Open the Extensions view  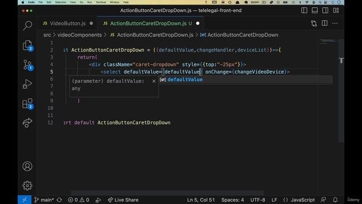pyautogui.click(x=28, y=104)
